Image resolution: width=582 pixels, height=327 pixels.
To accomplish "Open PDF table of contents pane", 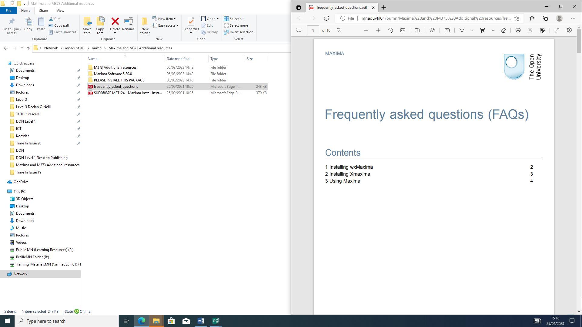I will pyautogui.click(x=299, y=30).
